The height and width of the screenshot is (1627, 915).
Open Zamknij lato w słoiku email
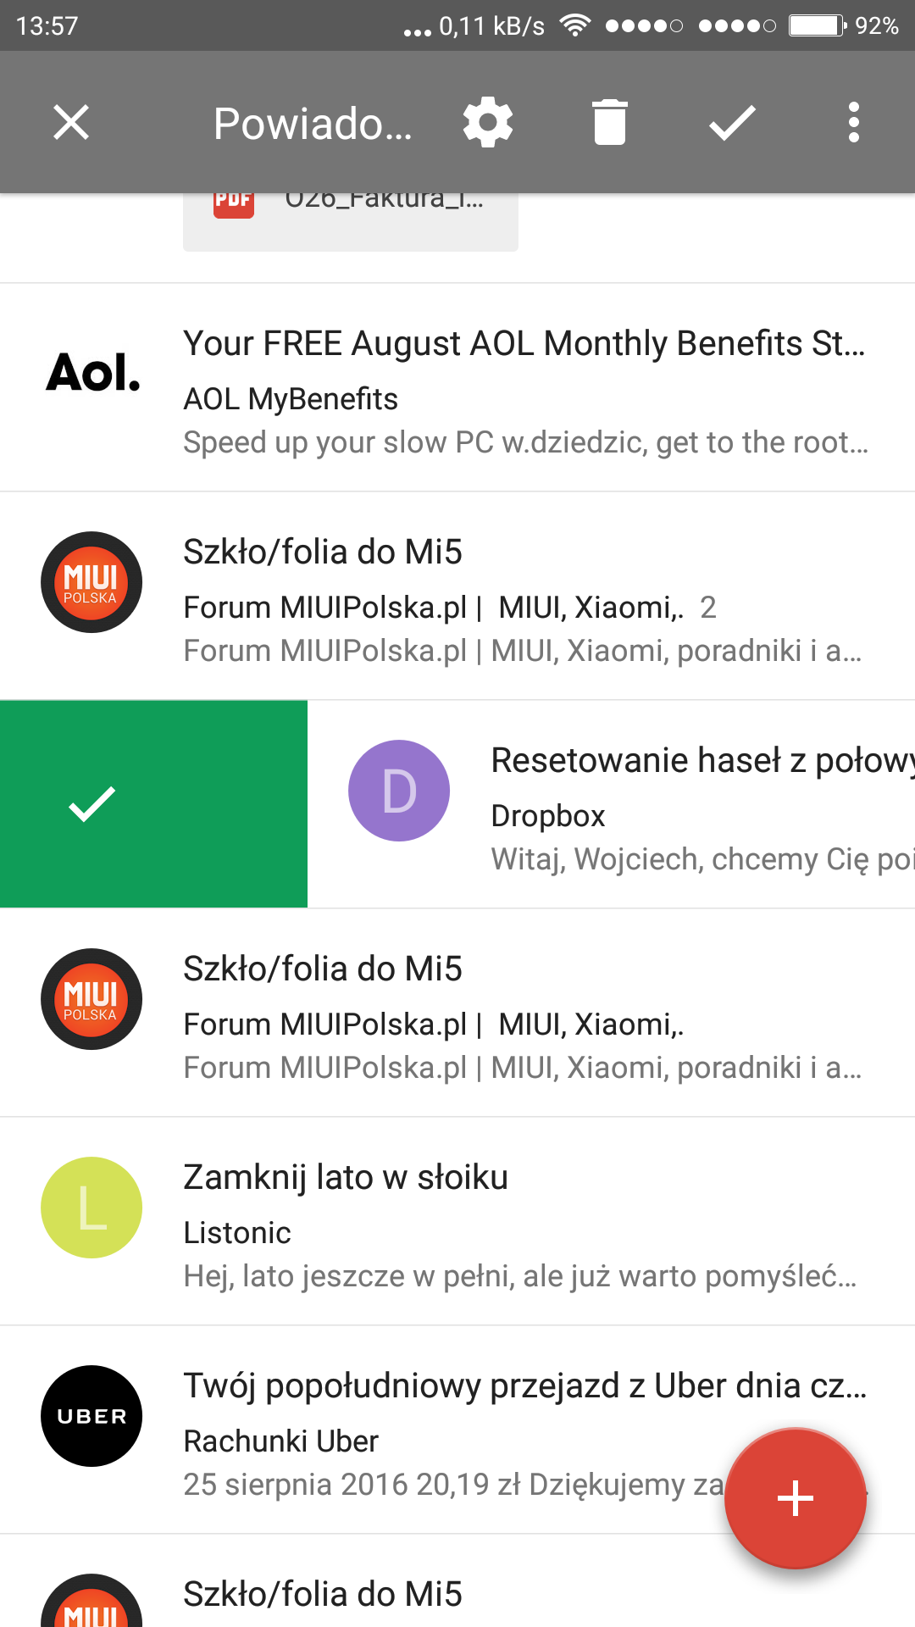tap(525, 1224)
